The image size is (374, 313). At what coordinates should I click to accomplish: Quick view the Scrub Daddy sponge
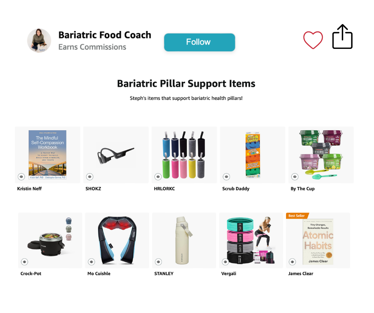[226, 176]
